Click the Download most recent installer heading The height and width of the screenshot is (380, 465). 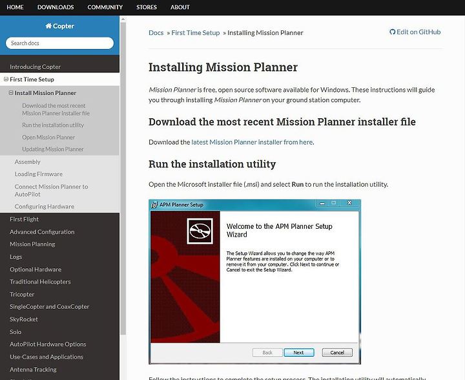point(282,122)
